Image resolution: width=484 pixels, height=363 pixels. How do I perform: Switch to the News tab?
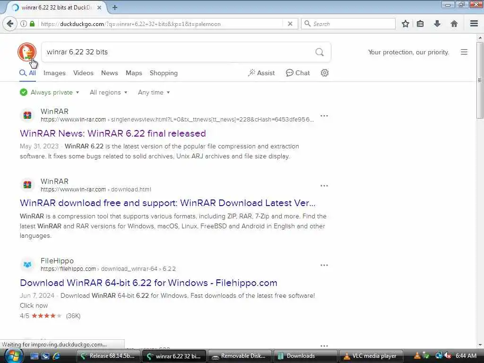click(x=109, y=73)
